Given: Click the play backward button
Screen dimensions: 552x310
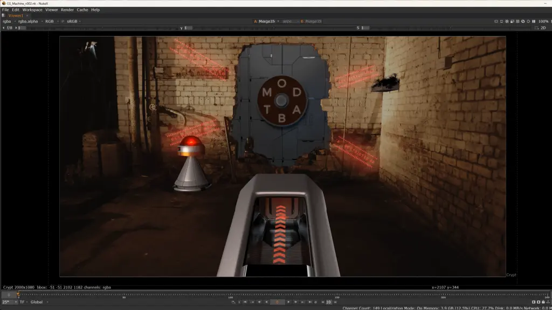Looking at the screenshot, I should pyautogui.click(x=266, y=302).
